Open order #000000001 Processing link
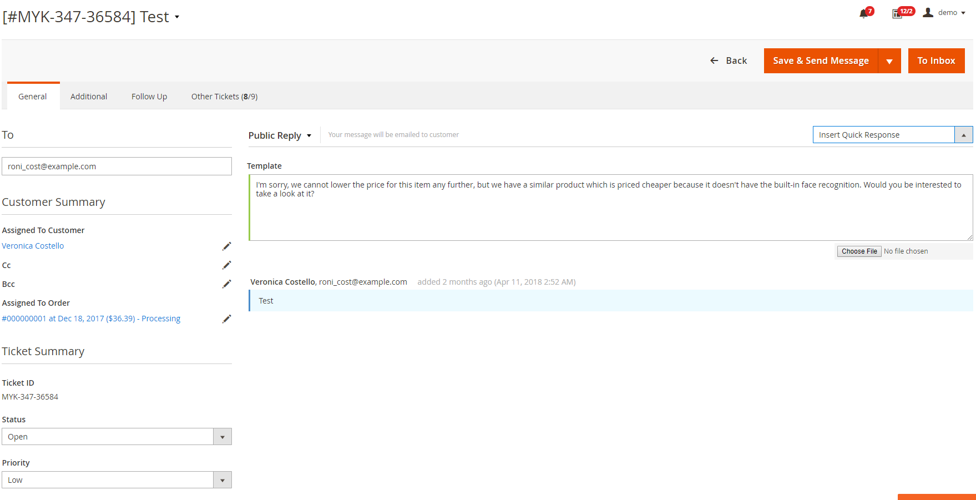The image size is (976, 500). (91, 319)
